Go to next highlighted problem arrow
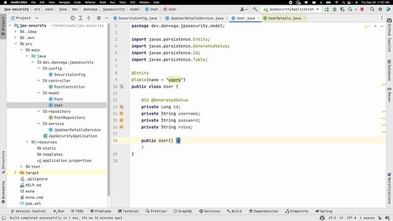The height and width of the screenshot is (221, 393). coord(382,26)
